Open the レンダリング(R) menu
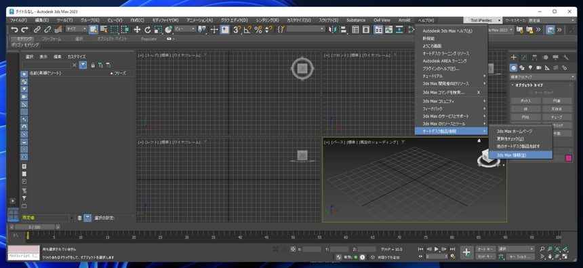The image size is (583, 268). pyautogui.click(x=267, y=20)
